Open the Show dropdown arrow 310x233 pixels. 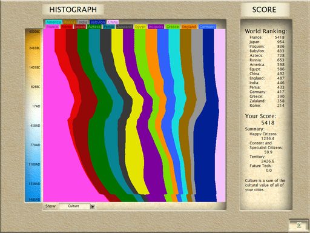coord(93,206)
